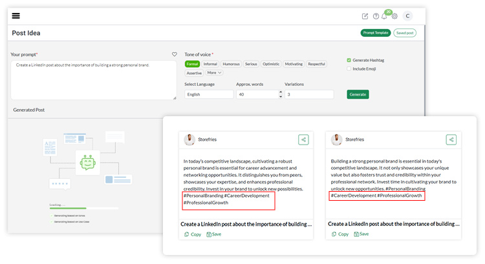Open the notifications bell

click(384, 16)
